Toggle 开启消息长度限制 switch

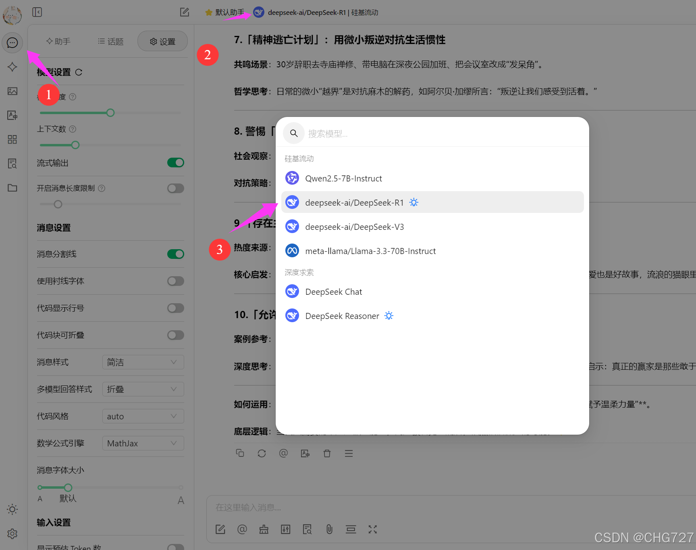(176, 188)
